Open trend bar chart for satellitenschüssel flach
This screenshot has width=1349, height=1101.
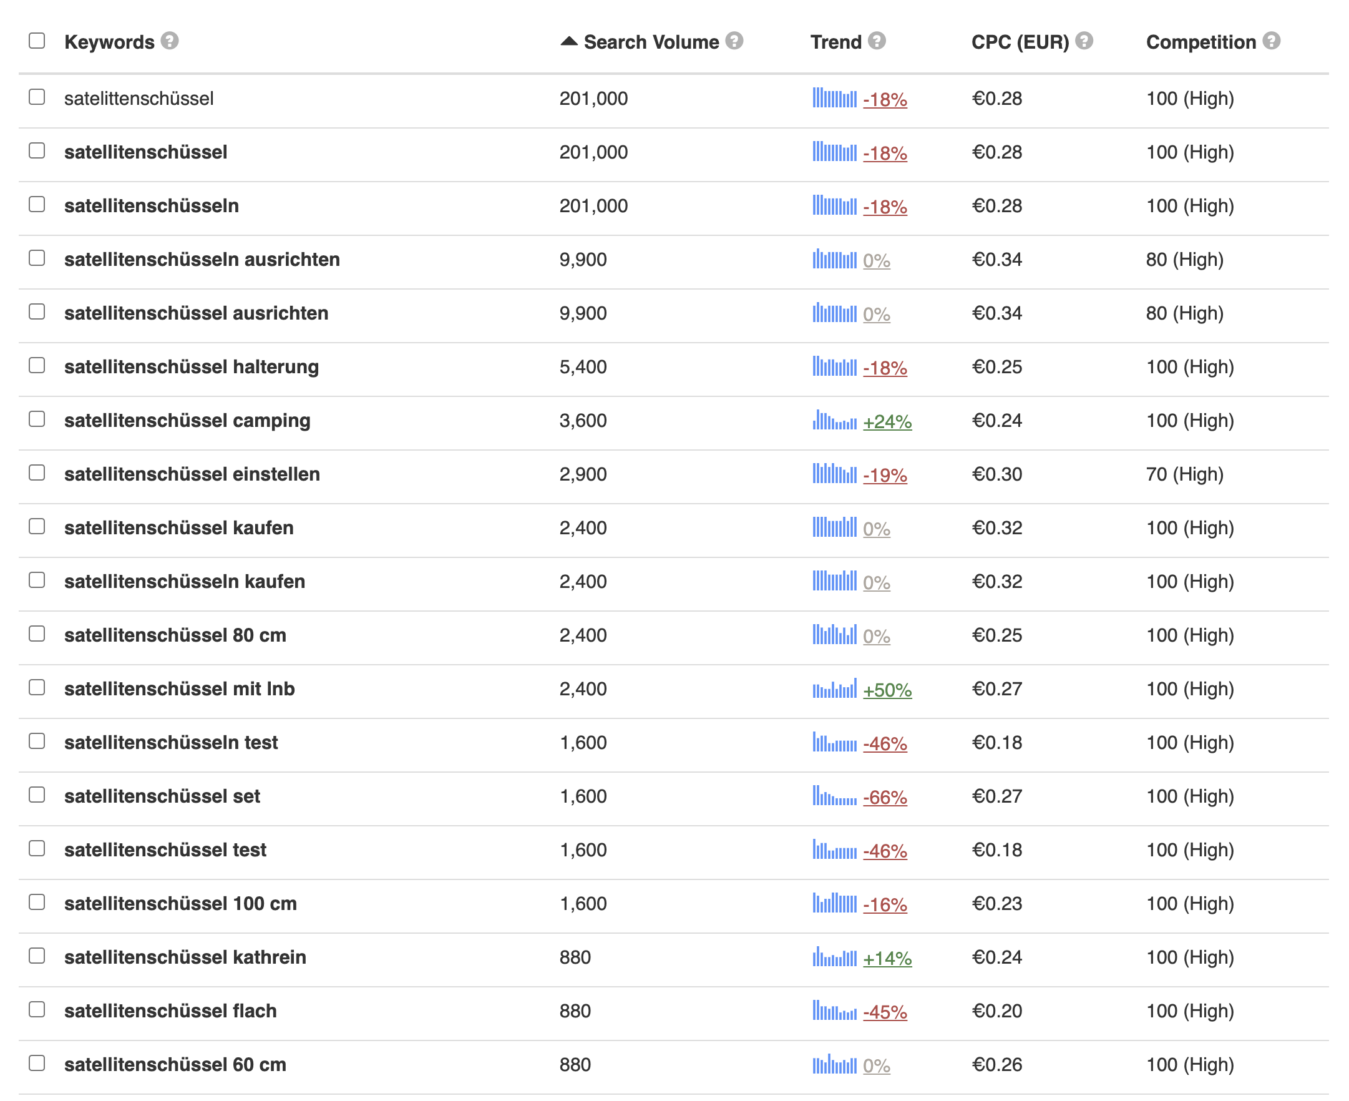[835, 1011]
